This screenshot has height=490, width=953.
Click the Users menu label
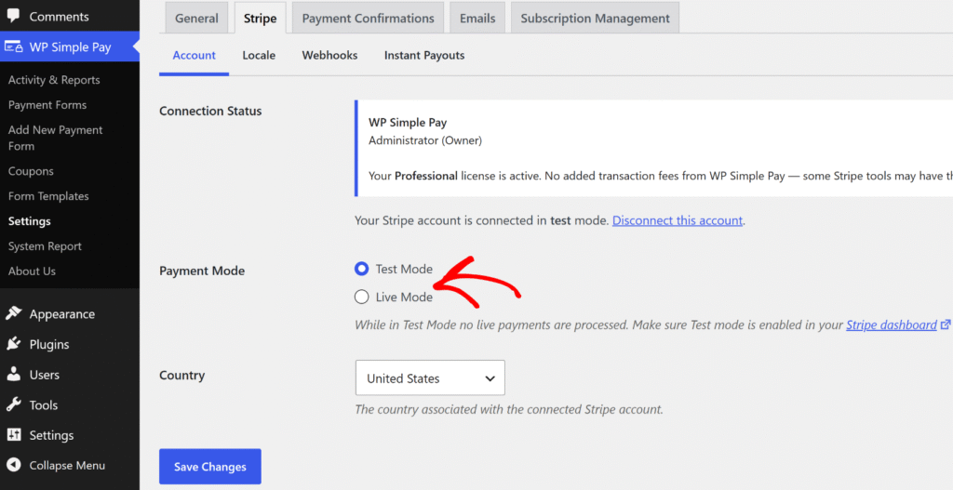click(x=45, y=375)
